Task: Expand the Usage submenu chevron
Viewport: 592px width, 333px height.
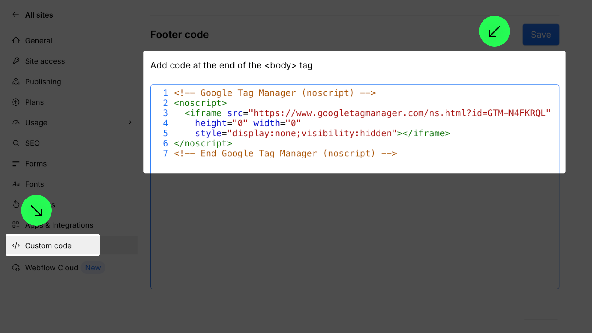Action: click(130, 122)
